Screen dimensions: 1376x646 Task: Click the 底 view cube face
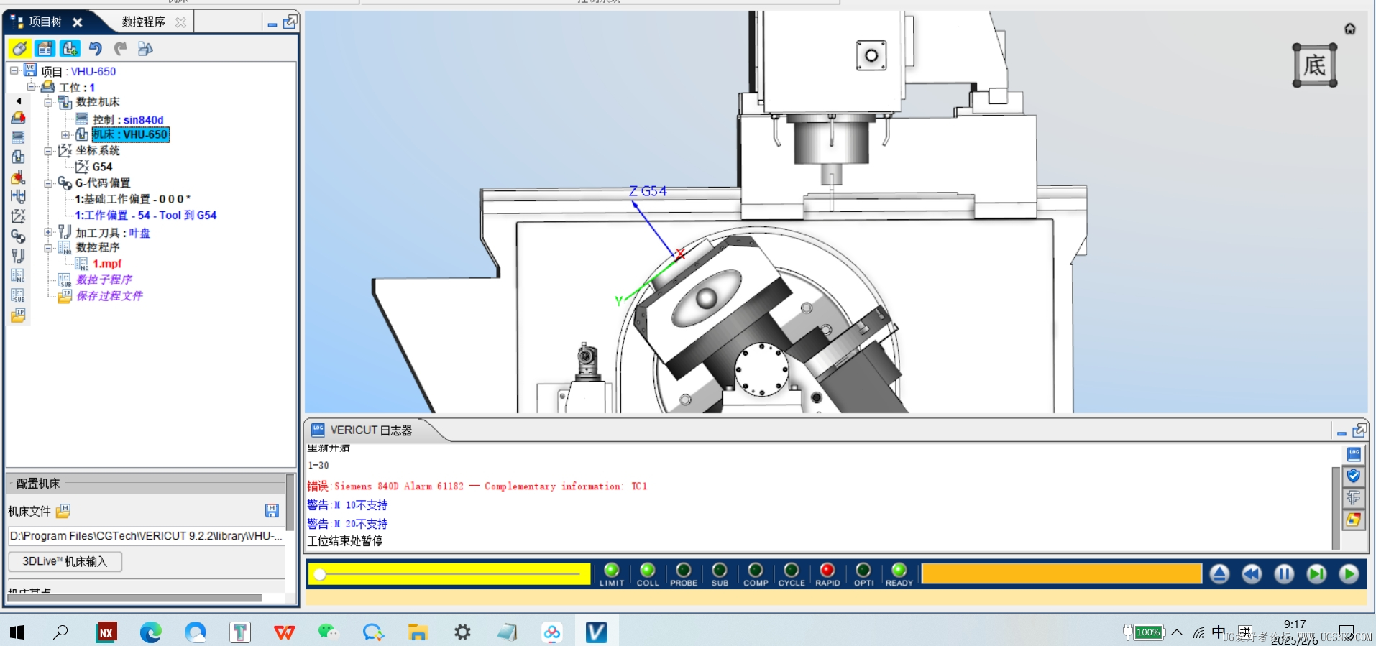coord(1315,65)
